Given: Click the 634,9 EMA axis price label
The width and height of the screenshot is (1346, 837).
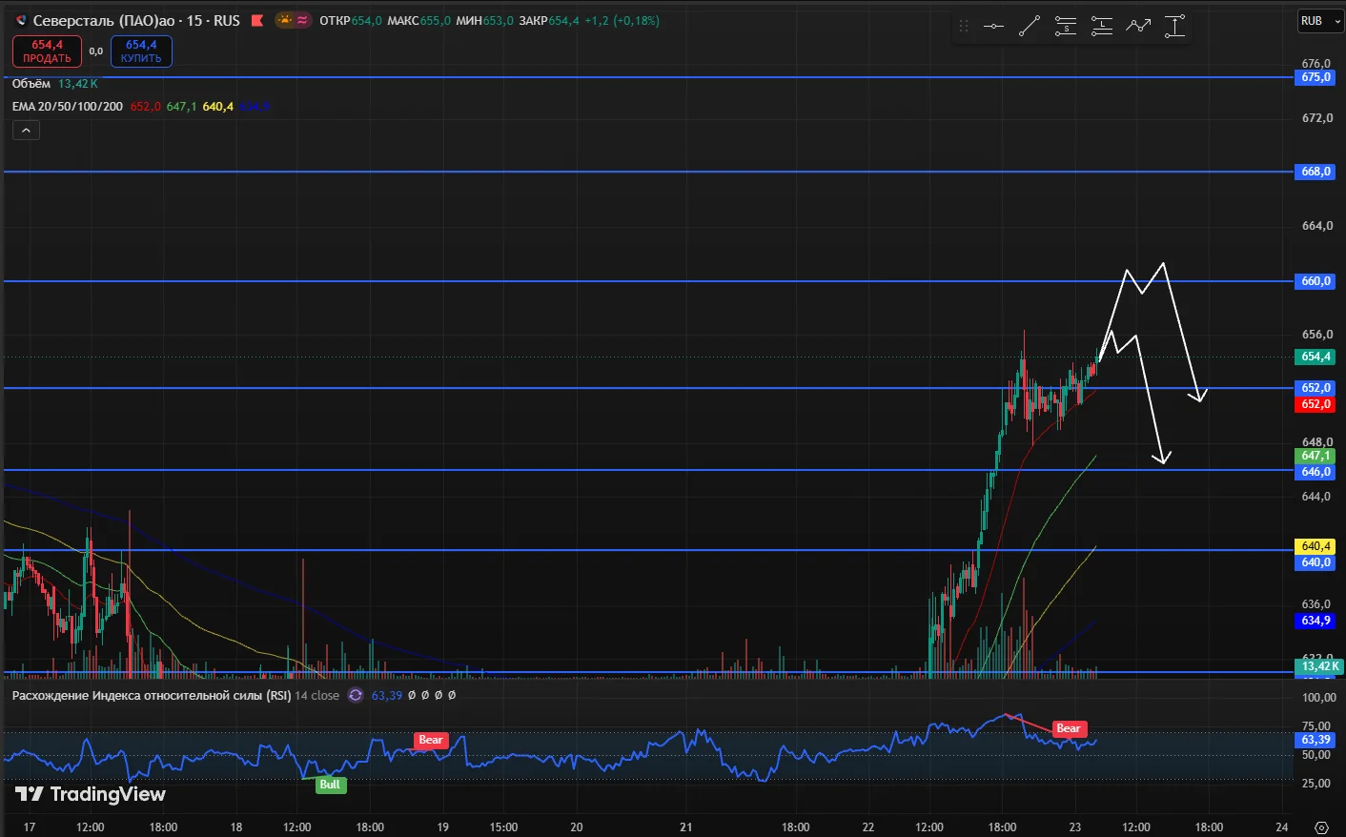Looking at the screenshot, I should click(1316, 621).
